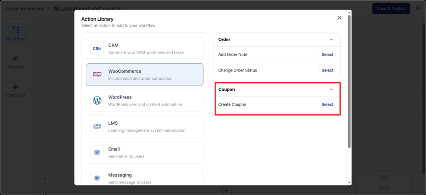Click the Email envelope icon
This screenshot has width=426, height=195.
(97, 153)
